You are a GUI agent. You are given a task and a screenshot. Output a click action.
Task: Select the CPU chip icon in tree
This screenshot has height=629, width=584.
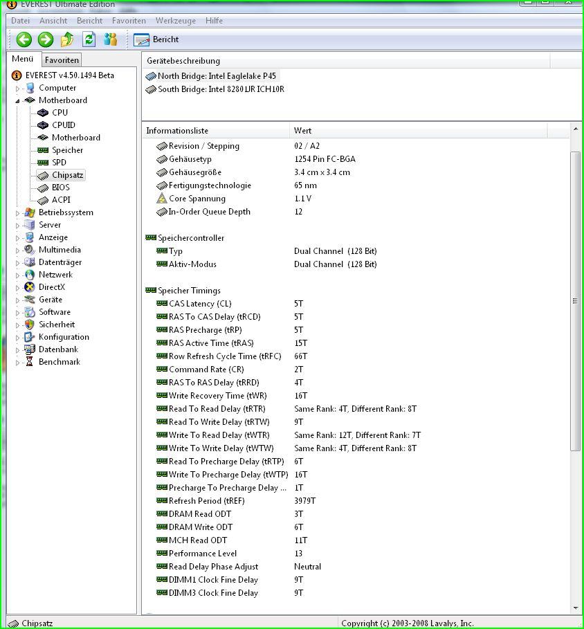[x=42, y=113]
